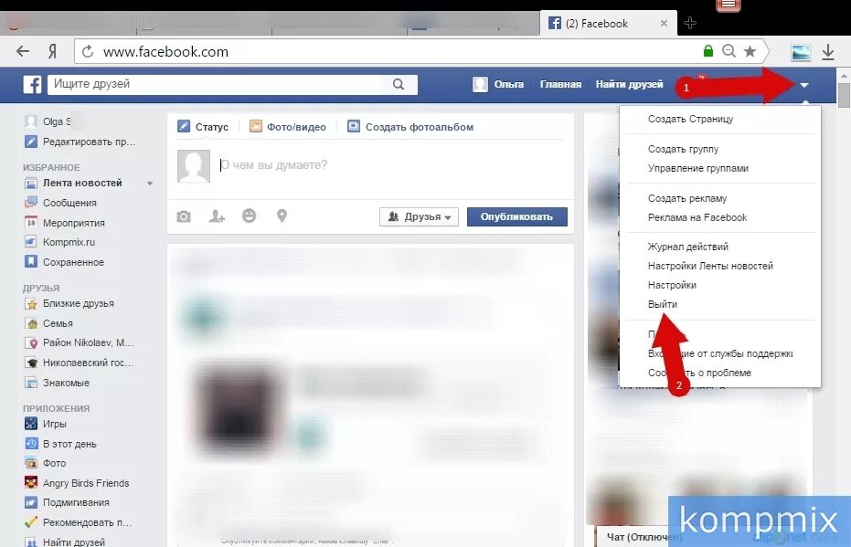The image size is (851, 547).
Task: Add a location with the pin icon
Action: click(282, 216)
